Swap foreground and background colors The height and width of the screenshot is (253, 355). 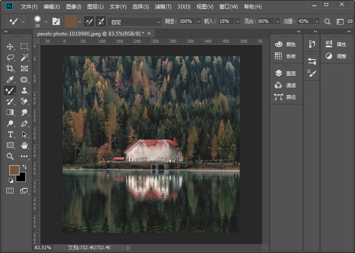25,167
